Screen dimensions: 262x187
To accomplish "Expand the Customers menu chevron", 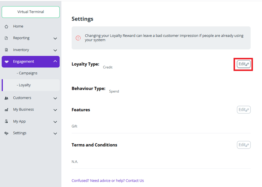I will (55, 98).
